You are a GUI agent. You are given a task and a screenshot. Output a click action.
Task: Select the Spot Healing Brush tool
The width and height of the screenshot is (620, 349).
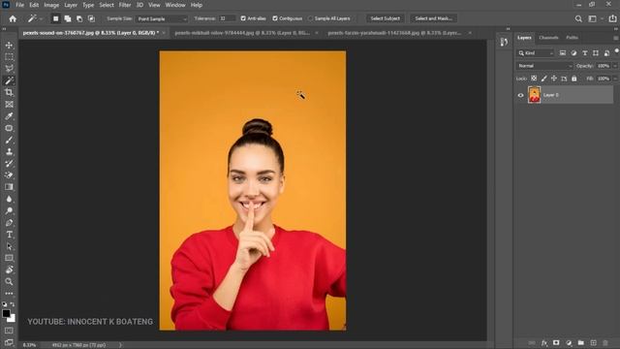[9, 128]
